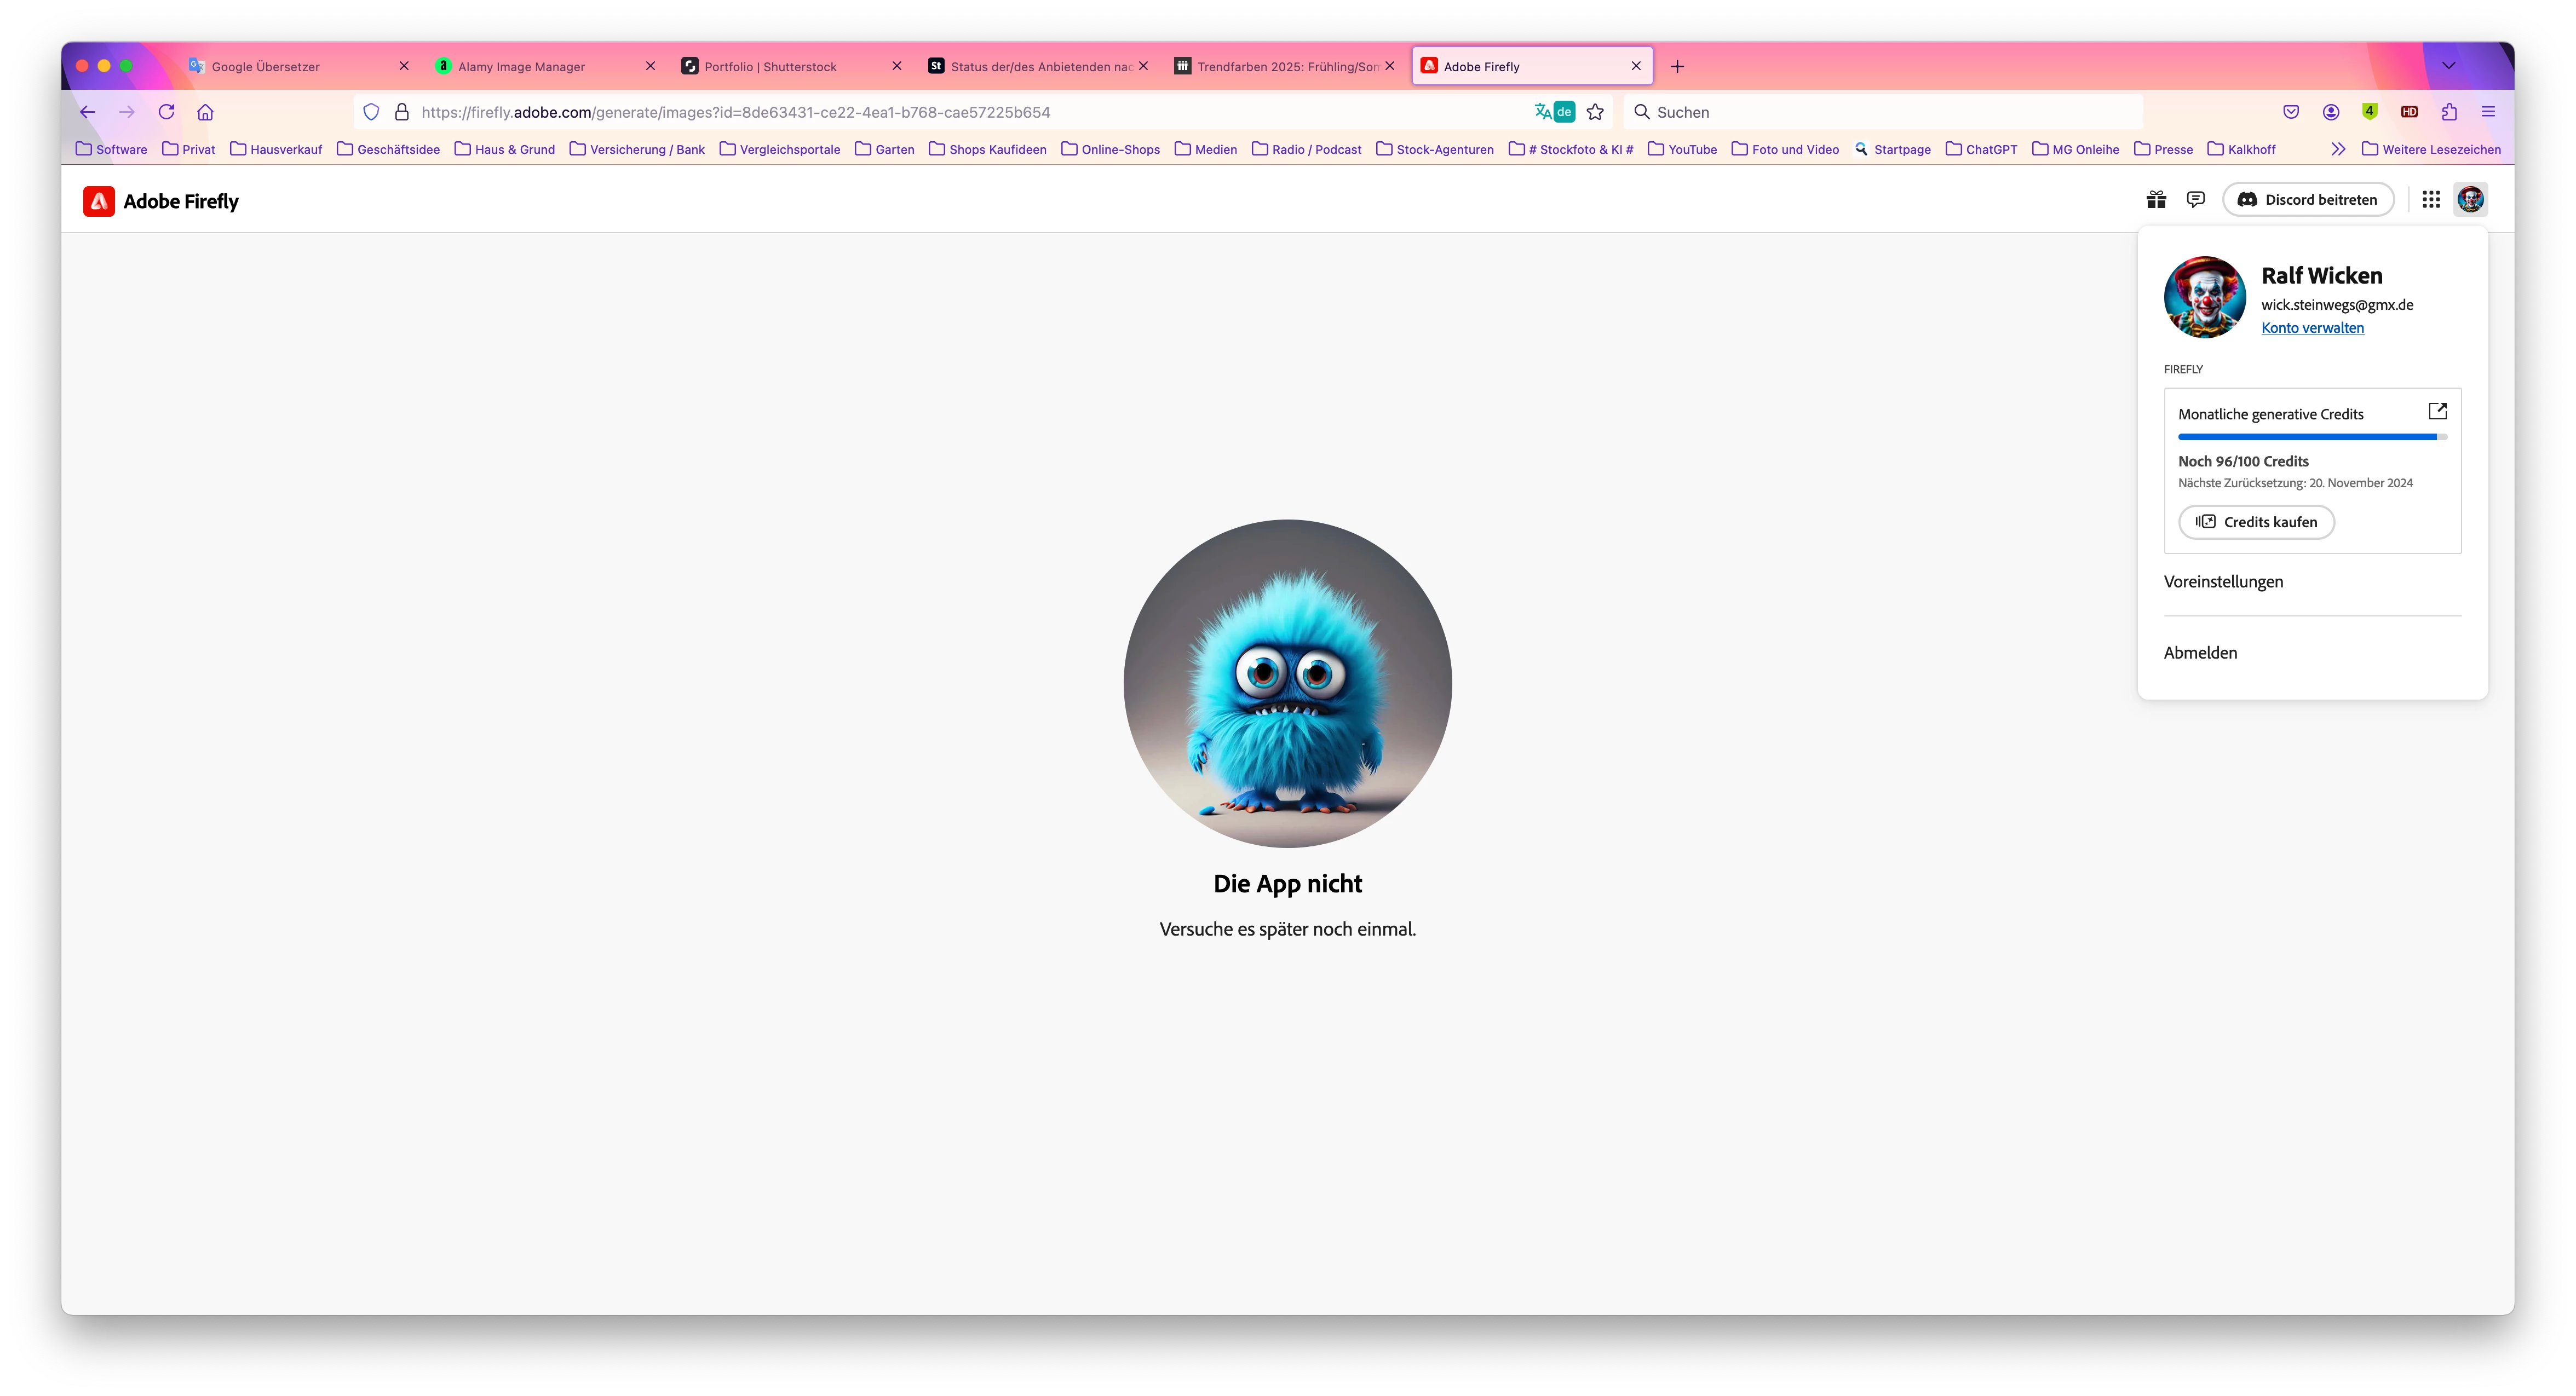Open the Konto verwalten link
This screenshot has height=1396, width=2576.
2312,328
